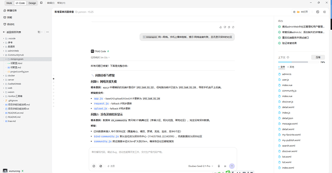Click the thumbs up icon
The height and width of the screenshot is (173, 332).
pyautogui.click(x=221, y=27)
